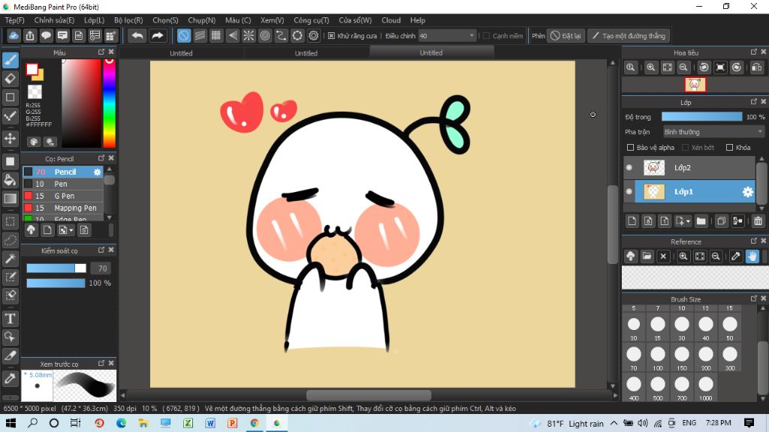The image size is (769, 432).
Task: Open the Pha trộn blend mode dropdown
Action: 713,132
